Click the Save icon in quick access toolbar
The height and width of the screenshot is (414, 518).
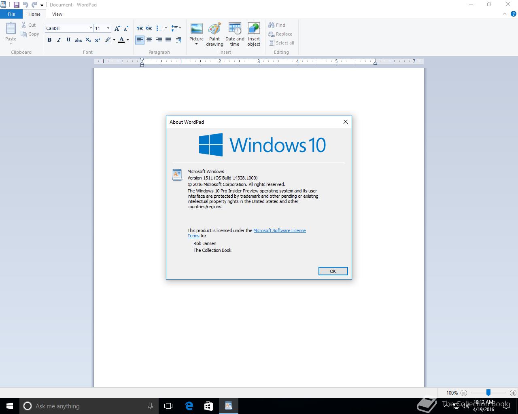tap(16, 5)
